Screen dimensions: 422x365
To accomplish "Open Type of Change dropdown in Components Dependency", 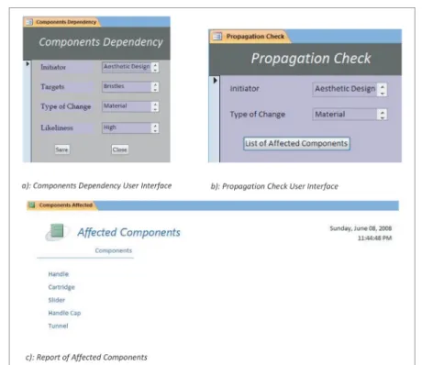I will coord(155,106).
